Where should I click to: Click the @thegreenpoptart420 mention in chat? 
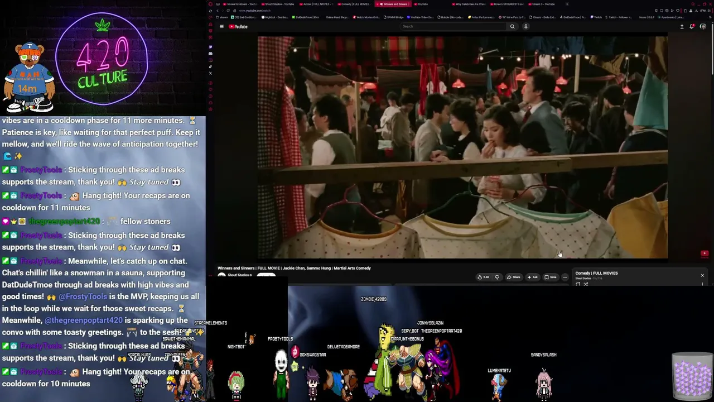(x=83, y=320)
